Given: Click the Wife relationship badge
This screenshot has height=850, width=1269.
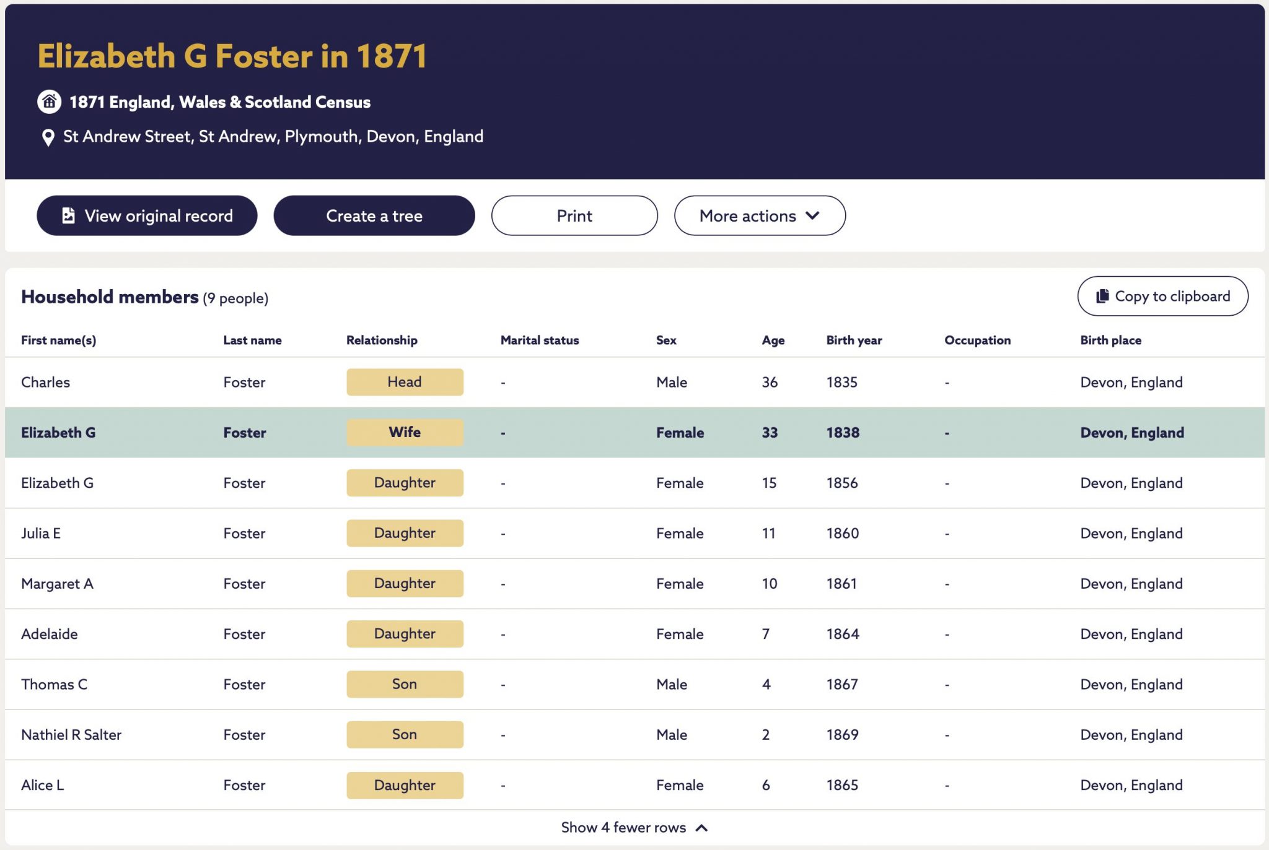Looking at the screenshot, I should [405, 432].
